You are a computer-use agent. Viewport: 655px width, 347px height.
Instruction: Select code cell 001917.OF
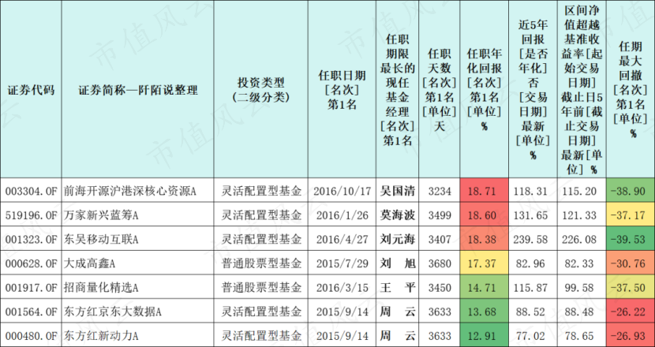[x=31, y=287]
